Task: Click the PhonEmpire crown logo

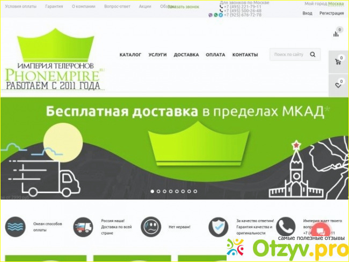Action: click(x=54, y=59)
